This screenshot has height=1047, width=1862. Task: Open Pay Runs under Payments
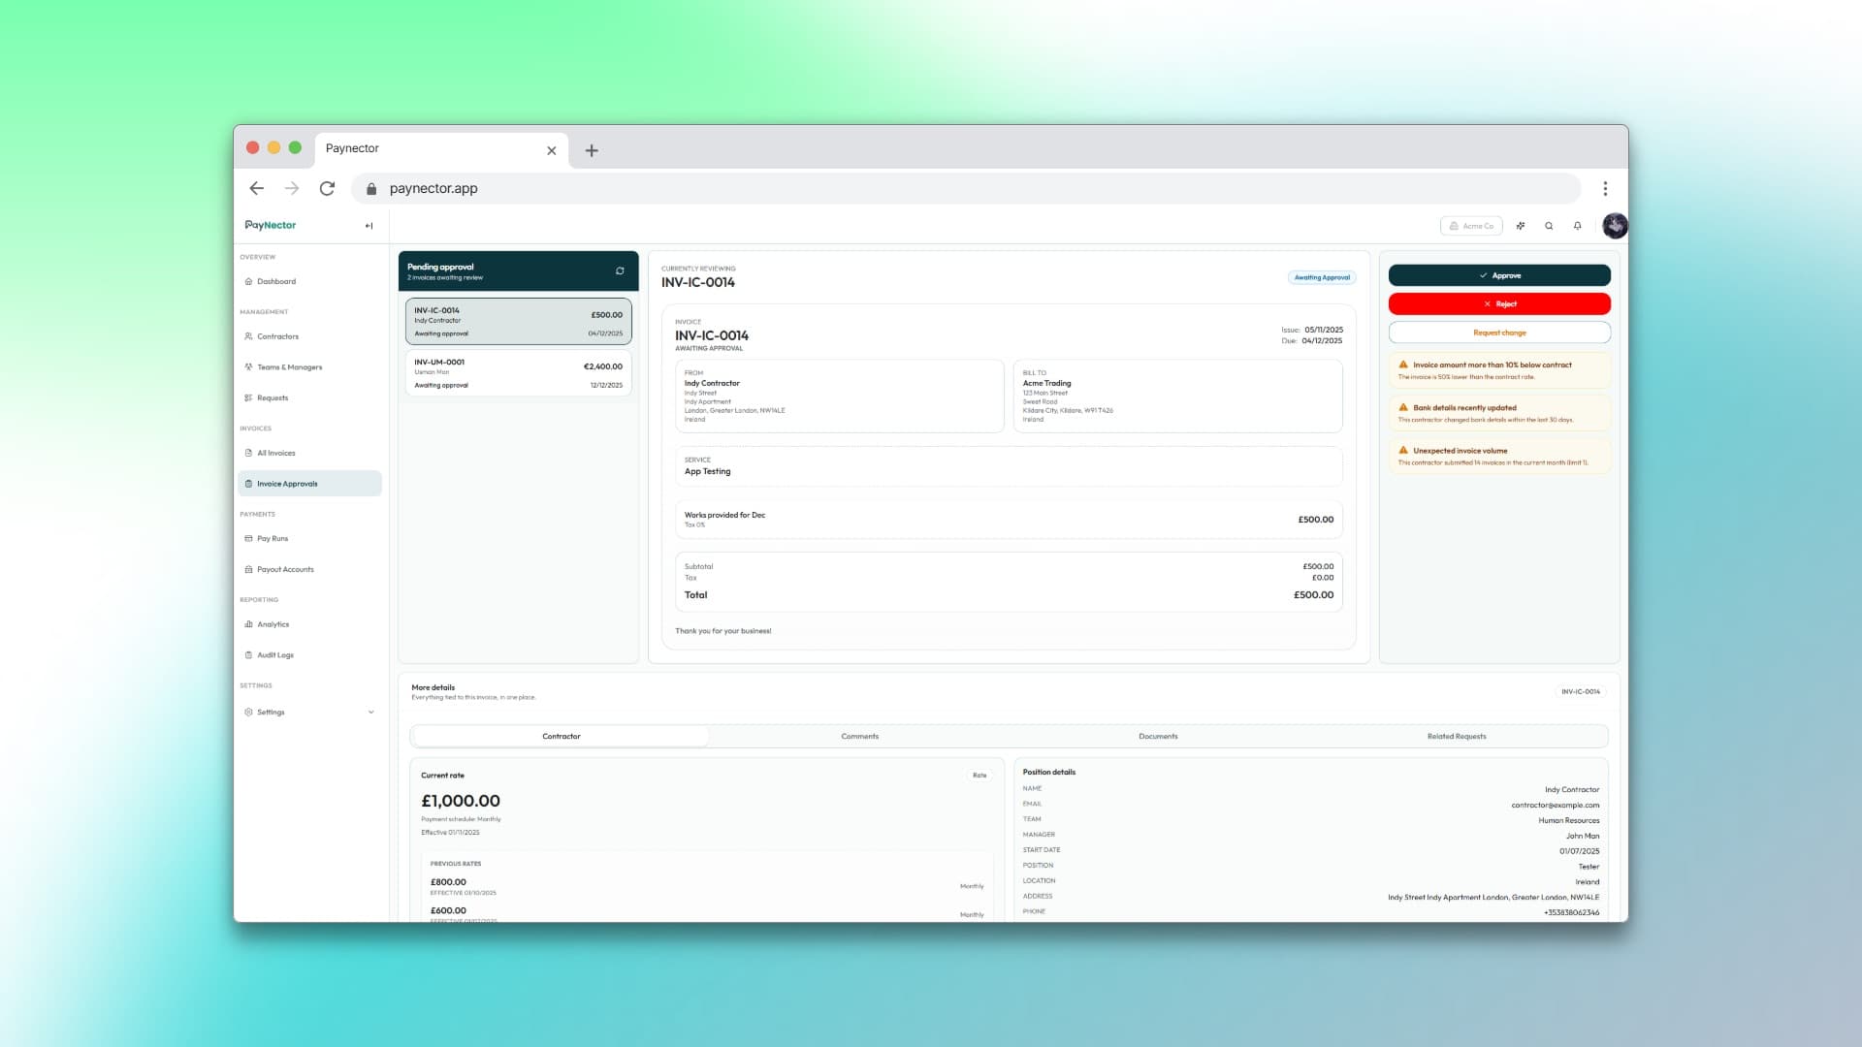[272, 538]
